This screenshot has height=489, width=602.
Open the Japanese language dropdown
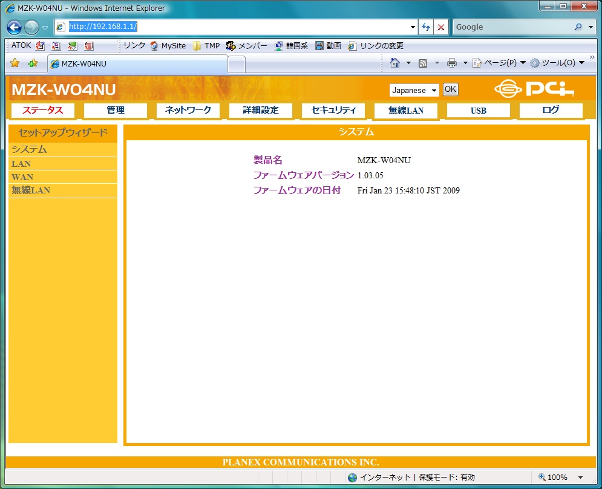(x=414, y=90)
